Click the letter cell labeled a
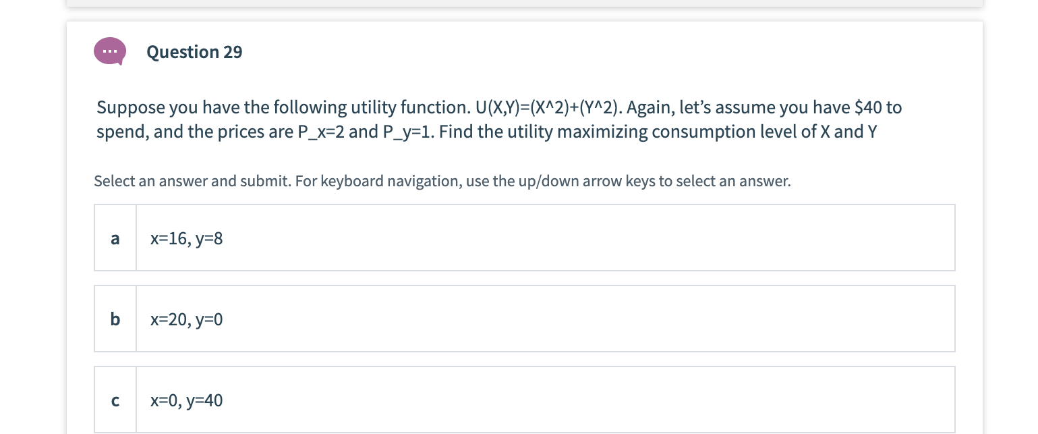The image size is (1038, 434). pos(115,238)
